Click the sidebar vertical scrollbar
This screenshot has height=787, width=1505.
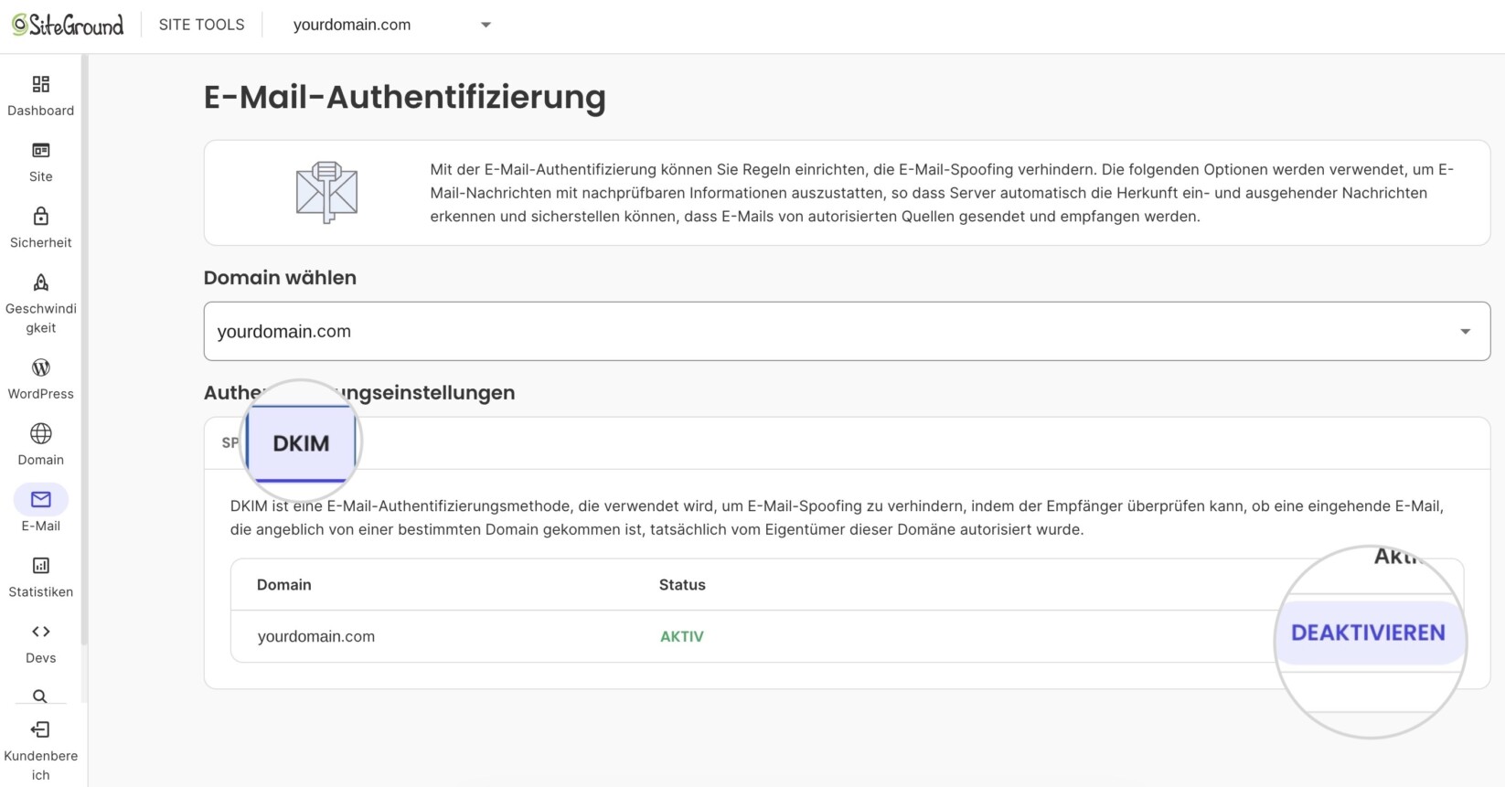(x=84, y=352)
